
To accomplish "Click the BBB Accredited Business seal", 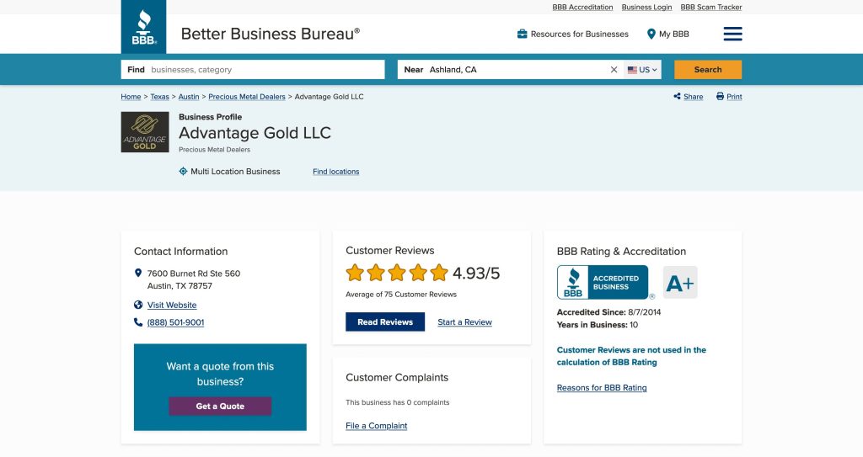I will (603, 283).
